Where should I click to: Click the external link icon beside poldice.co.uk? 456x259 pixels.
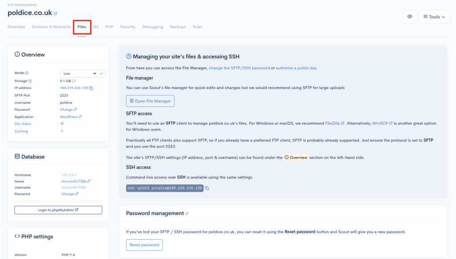pyautogui.click(x=56, y=14)
